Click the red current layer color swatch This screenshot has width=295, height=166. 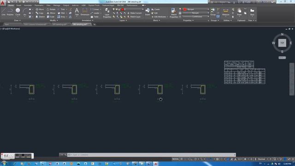tap(123, 9)
